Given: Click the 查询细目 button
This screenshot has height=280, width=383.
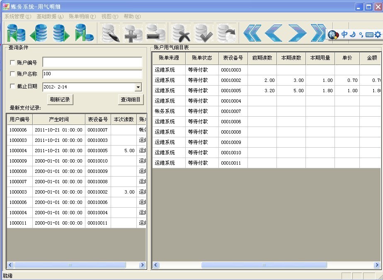Looking at the screenshot, I should (131, 100).
